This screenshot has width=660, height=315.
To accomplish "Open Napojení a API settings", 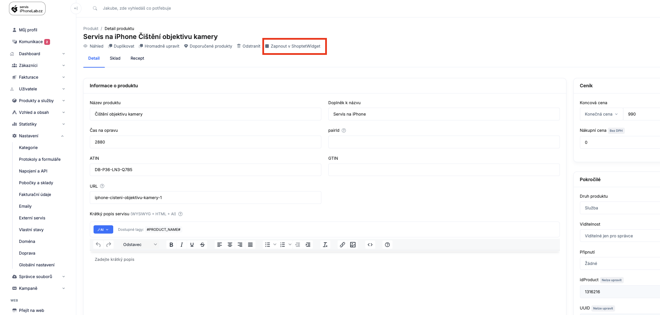I will click(33, 171).
